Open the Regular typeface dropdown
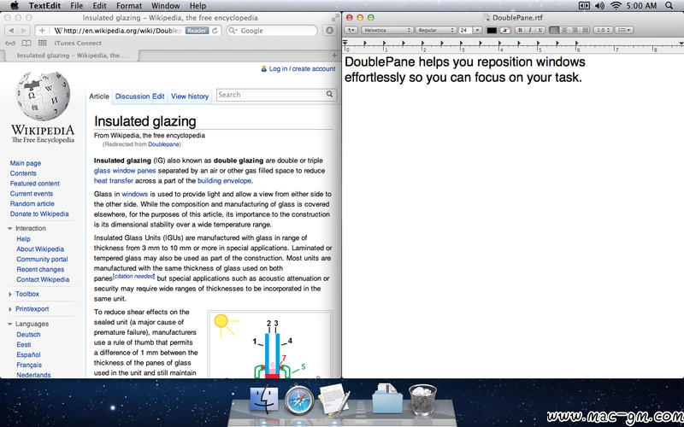 [435, 30]
